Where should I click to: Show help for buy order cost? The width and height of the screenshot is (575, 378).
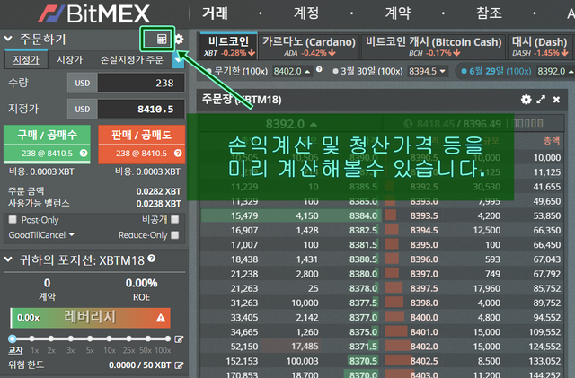[x=84, y=153]
